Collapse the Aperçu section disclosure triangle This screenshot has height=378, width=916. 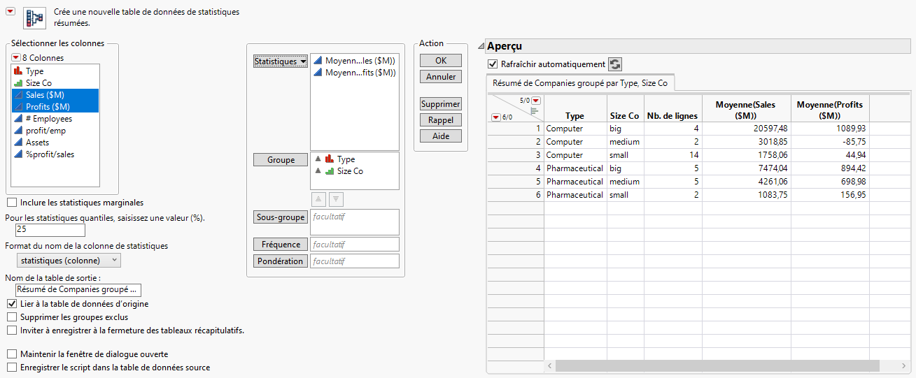[x=481, y=46]
